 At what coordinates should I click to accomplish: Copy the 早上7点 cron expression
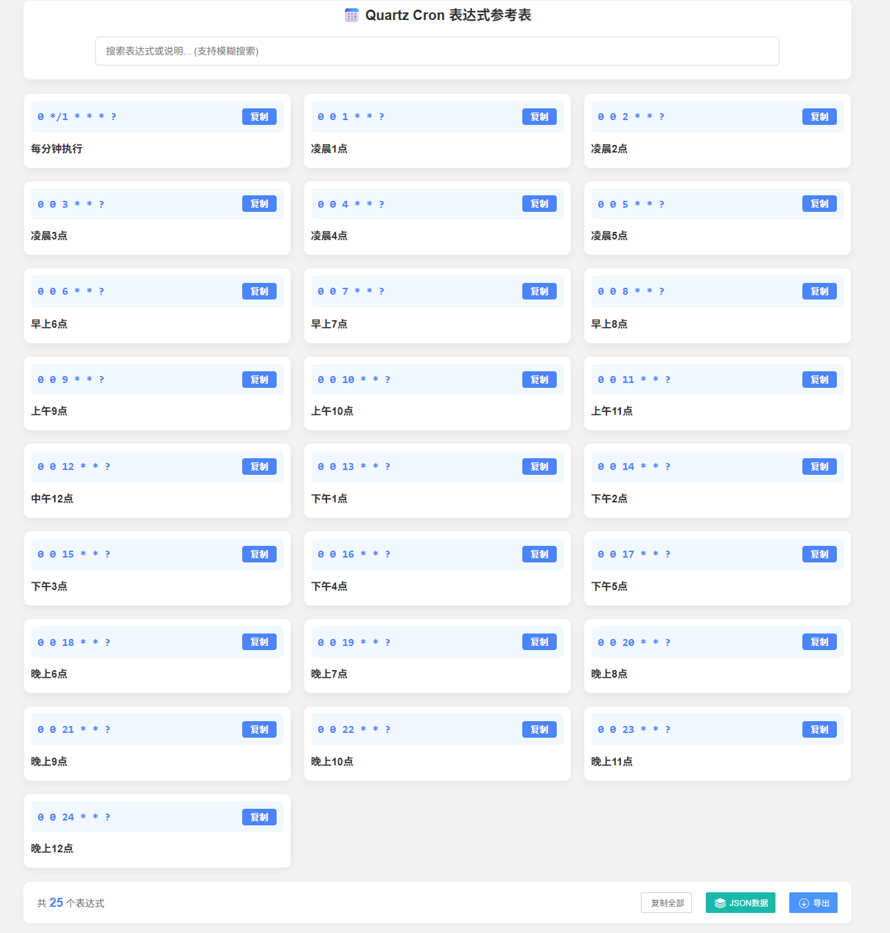click(540, 291)
